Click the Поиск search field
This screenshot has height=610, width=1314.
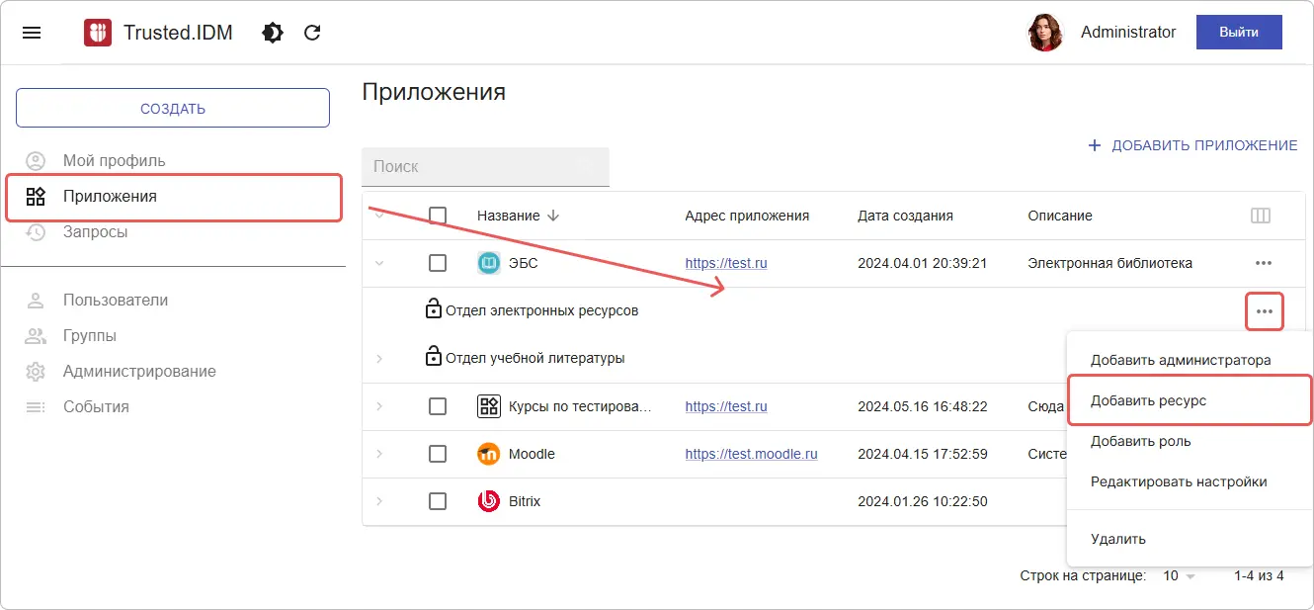coord(484,167)
